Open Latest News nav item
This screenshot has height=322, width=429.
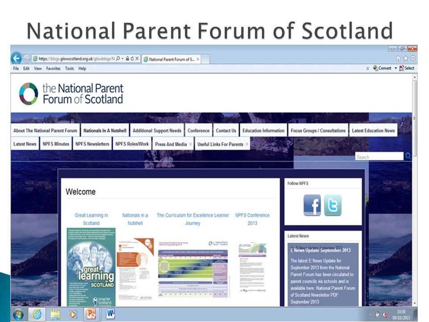coord(25,144)
